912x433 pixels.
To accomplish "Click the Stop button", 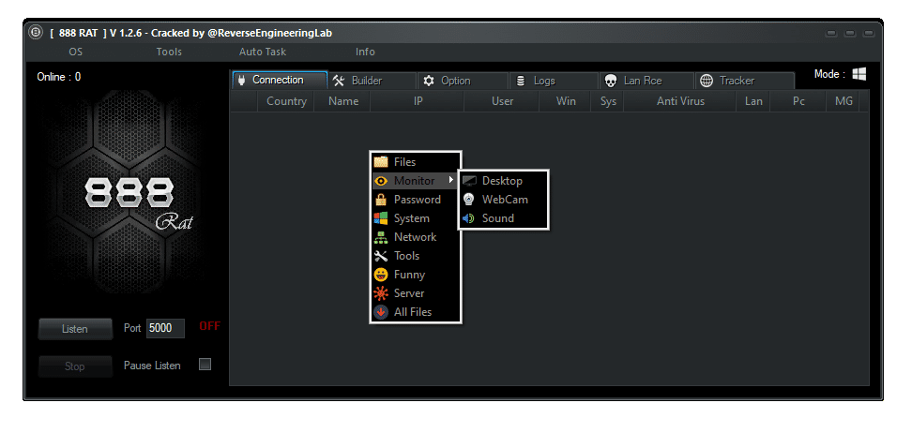I will coord(75,366).
